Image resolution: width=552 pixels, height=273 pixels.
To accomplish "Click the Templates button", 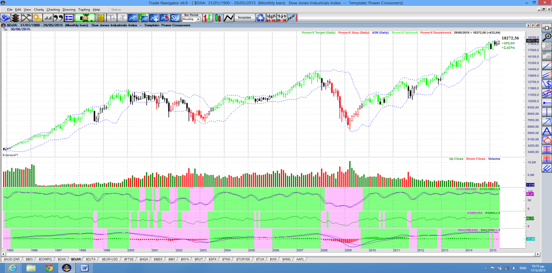I will (x=244, y=18).
